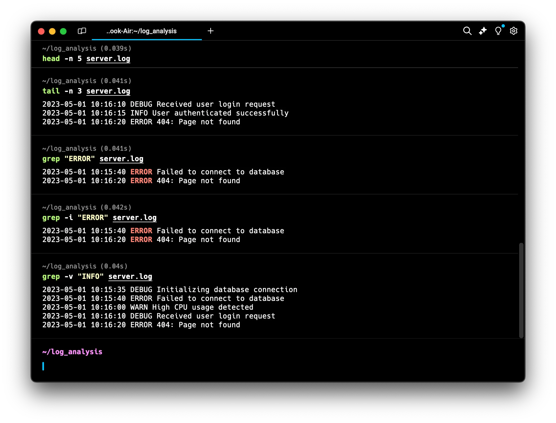The width and height of the screenshot is (556, 423).
Task: Click the WARN High CPU usage line
Action: [148, 307]
